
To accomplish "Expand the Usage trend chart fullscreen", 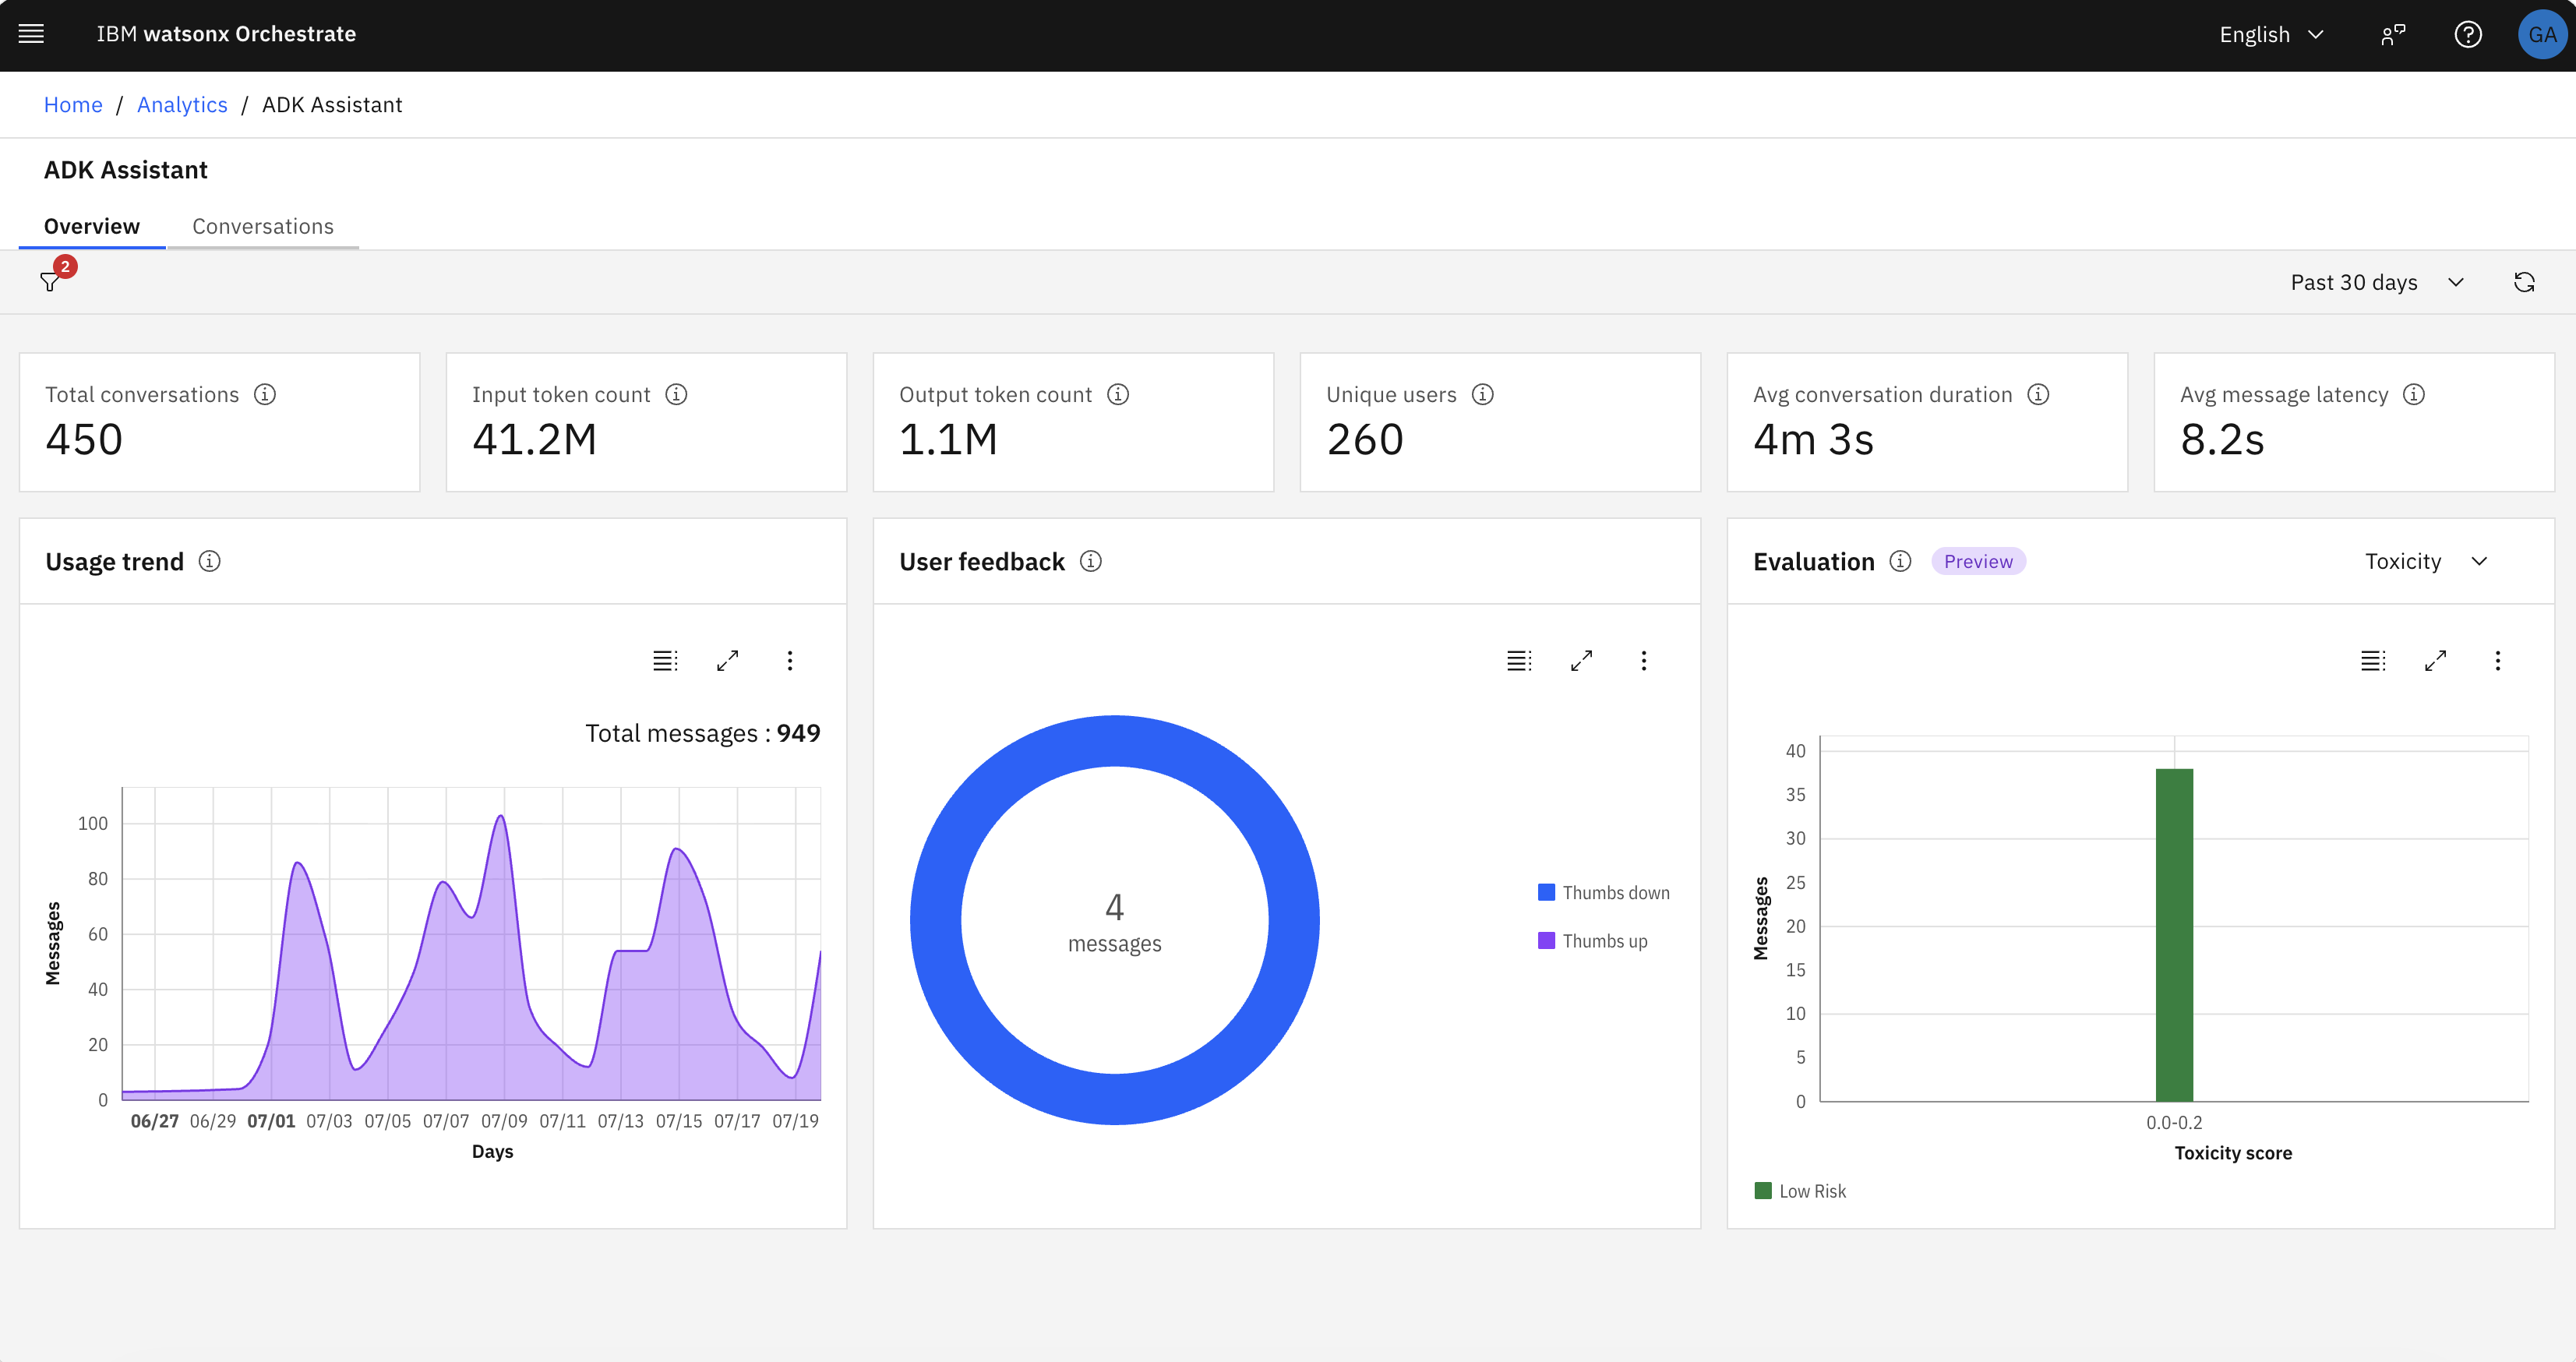I will coord(728,661).
